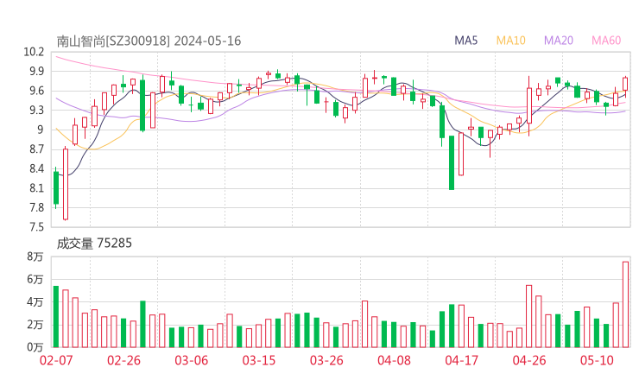Click the 2万 volume axis label
639x380 pixels.
(x=35, y=325)
